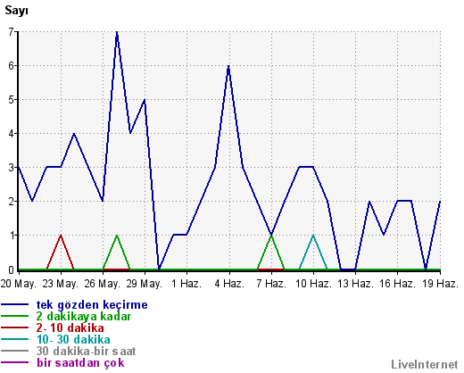The image size is (464, 373).
Task: Click the '10 Haz.' date label
Action: (313, 284)
